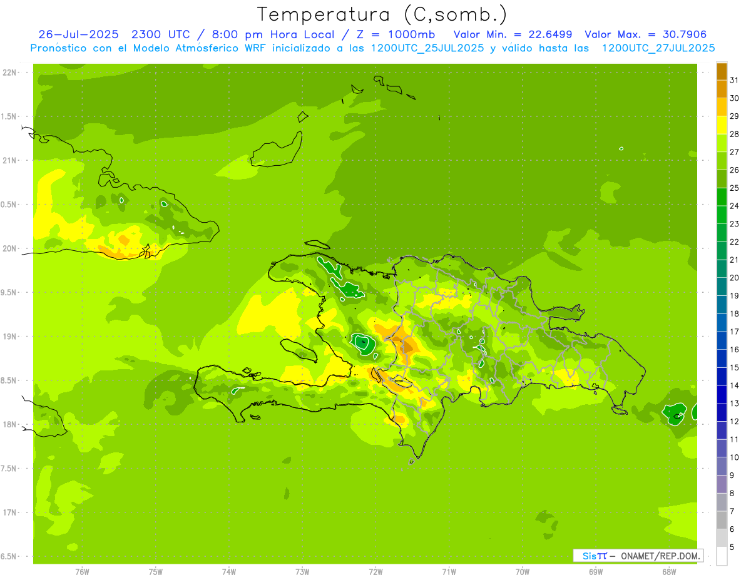Click the "Valor Min. = 22.6499" value

tap(513, 34)
